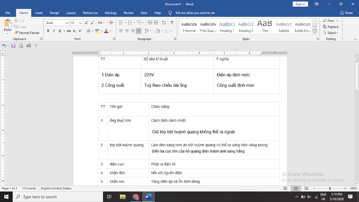Clear all formatting eraser icon
This screenshot has height=202, width=359.
point(111,23)
